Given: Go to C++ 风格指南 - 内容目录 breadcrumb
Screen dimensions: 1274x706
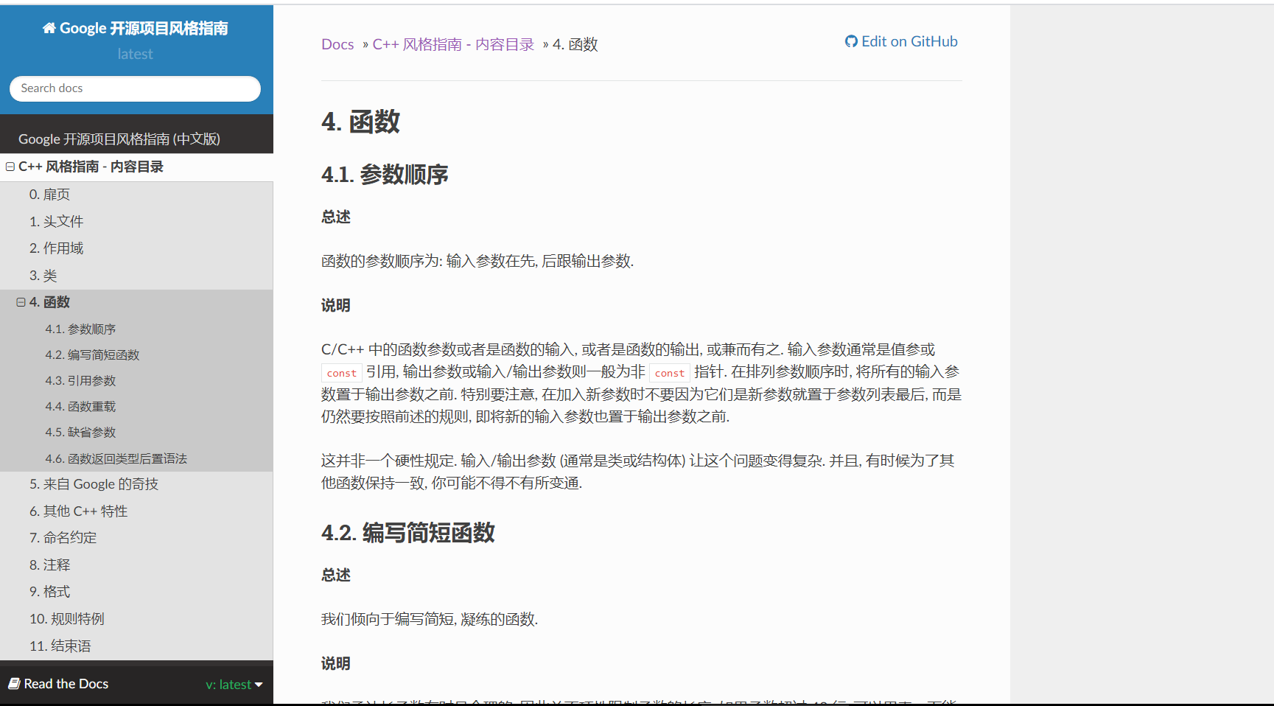Looking at the screenshot, I should [x=453, y=44].
